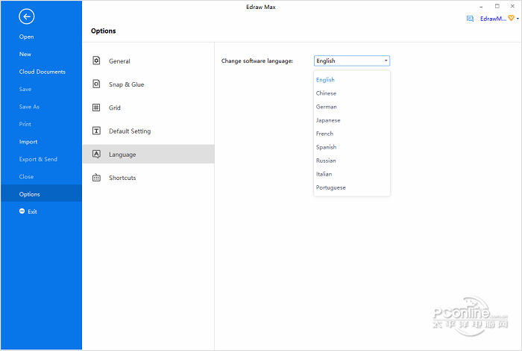Select Portuguese at the list bottom
This screenshot has width=522, height=351.
[330, 187]
